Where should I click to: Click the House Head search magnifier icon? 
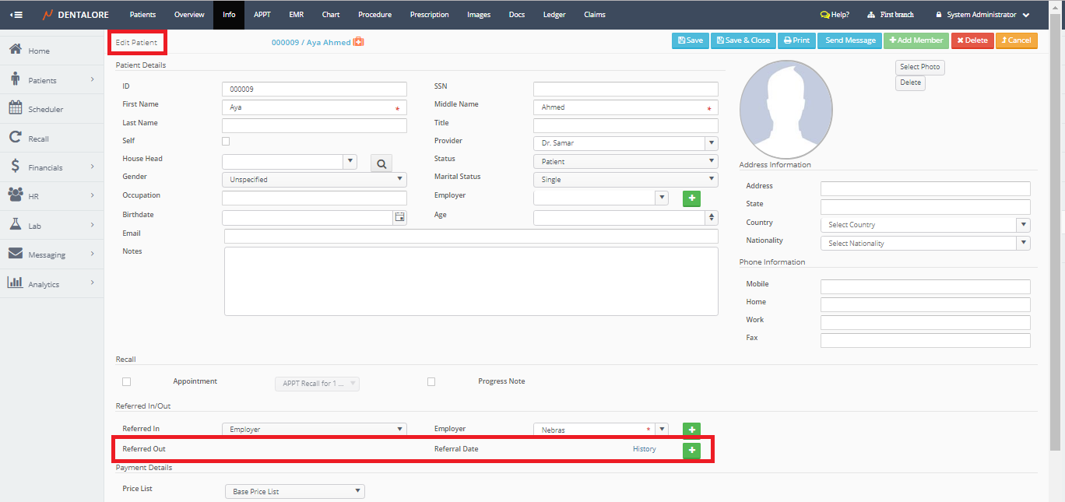point(381,163)
